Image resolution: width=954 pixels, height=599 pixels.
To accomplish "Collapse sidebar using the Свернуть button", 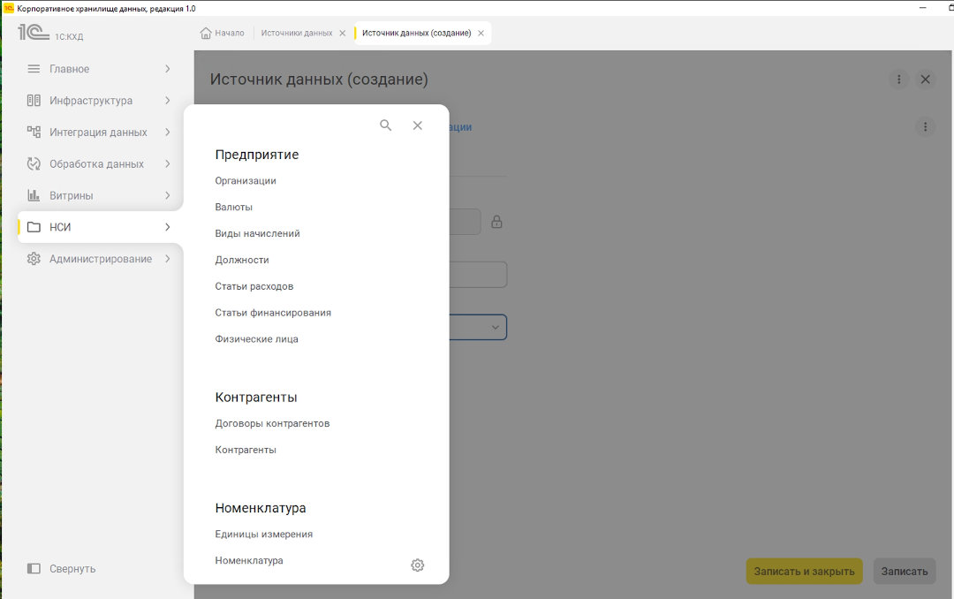I will (62, 569).
